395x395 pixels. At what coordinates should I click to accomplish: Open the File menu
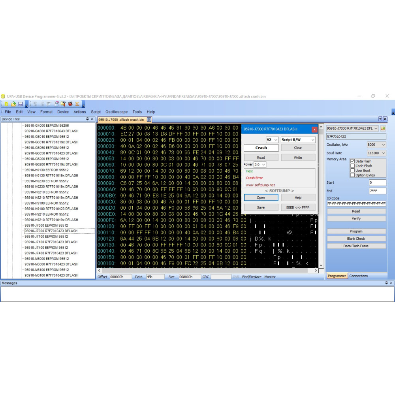pos(8,112)
